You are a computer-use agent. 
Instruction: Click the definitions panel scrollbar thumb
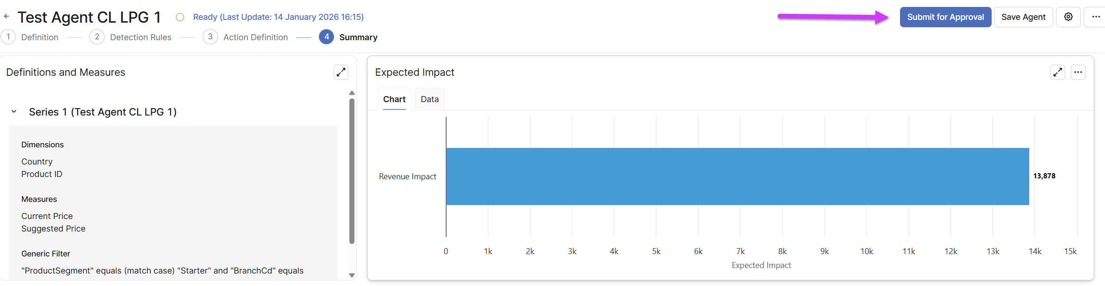coord(352,171)
